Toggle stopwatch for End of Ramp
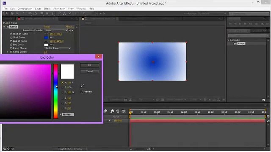The height and width of the screenshot is (152, 271). coord(11,41)
